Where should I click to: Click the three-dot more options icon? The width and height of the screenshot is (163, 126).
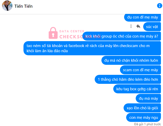(x=131, y=26)
